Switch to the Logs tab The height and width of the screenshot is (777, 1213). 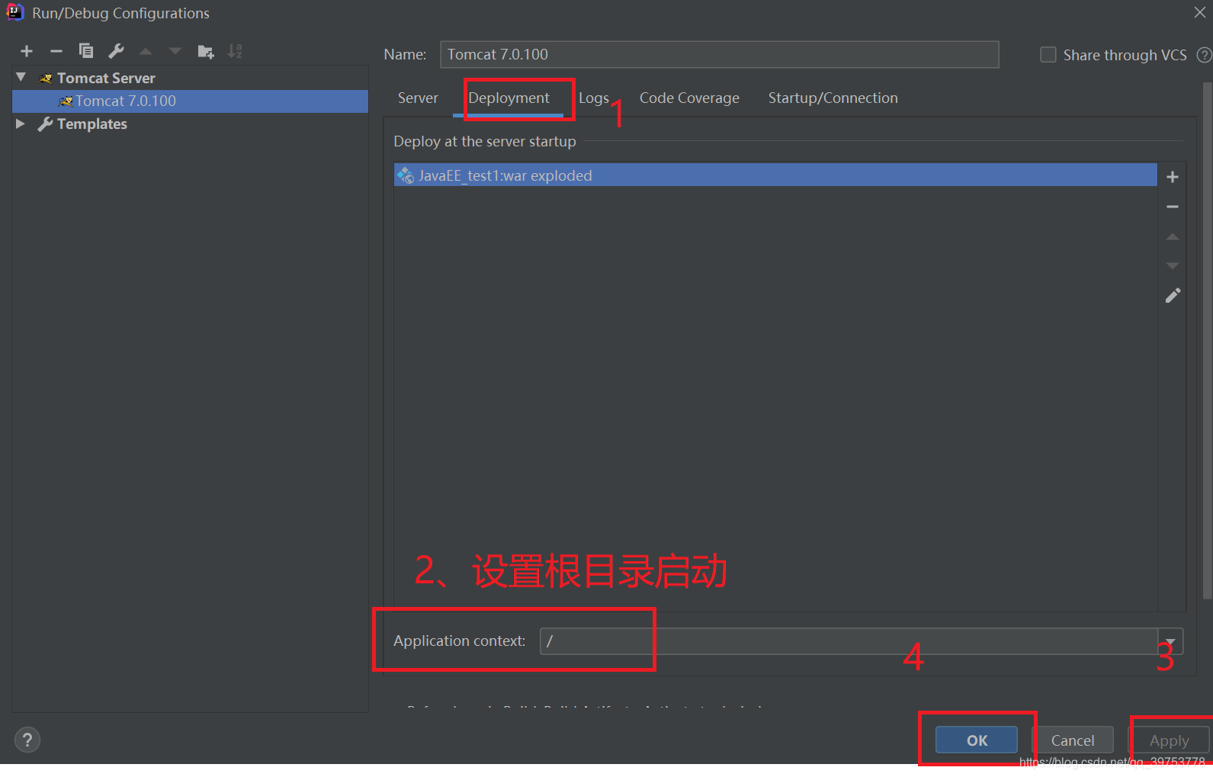click(593, 98)
